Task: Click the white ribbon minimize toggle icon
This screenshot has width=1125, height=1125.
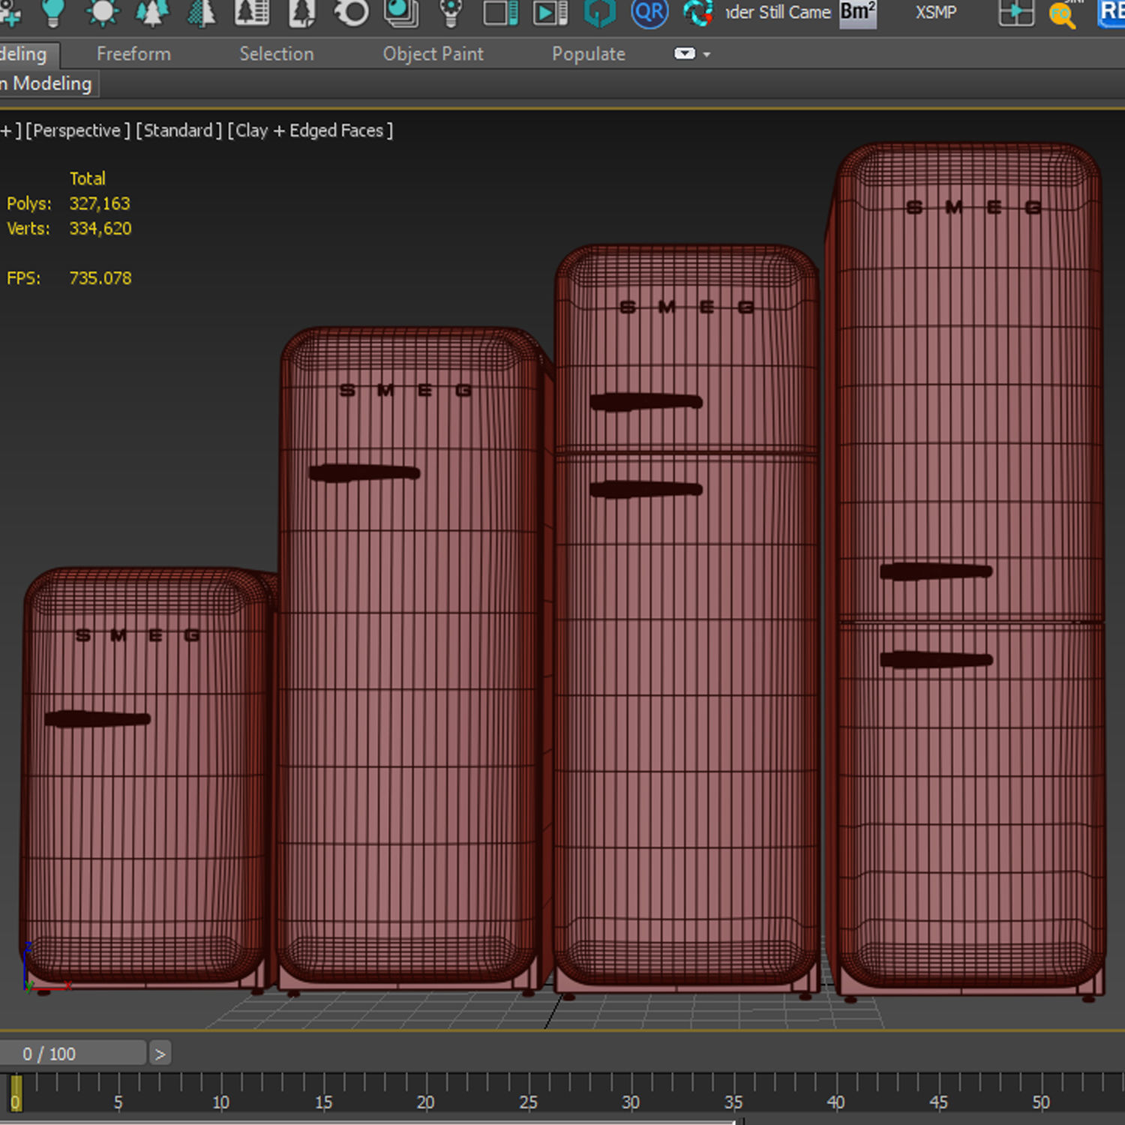Action: 685,54
